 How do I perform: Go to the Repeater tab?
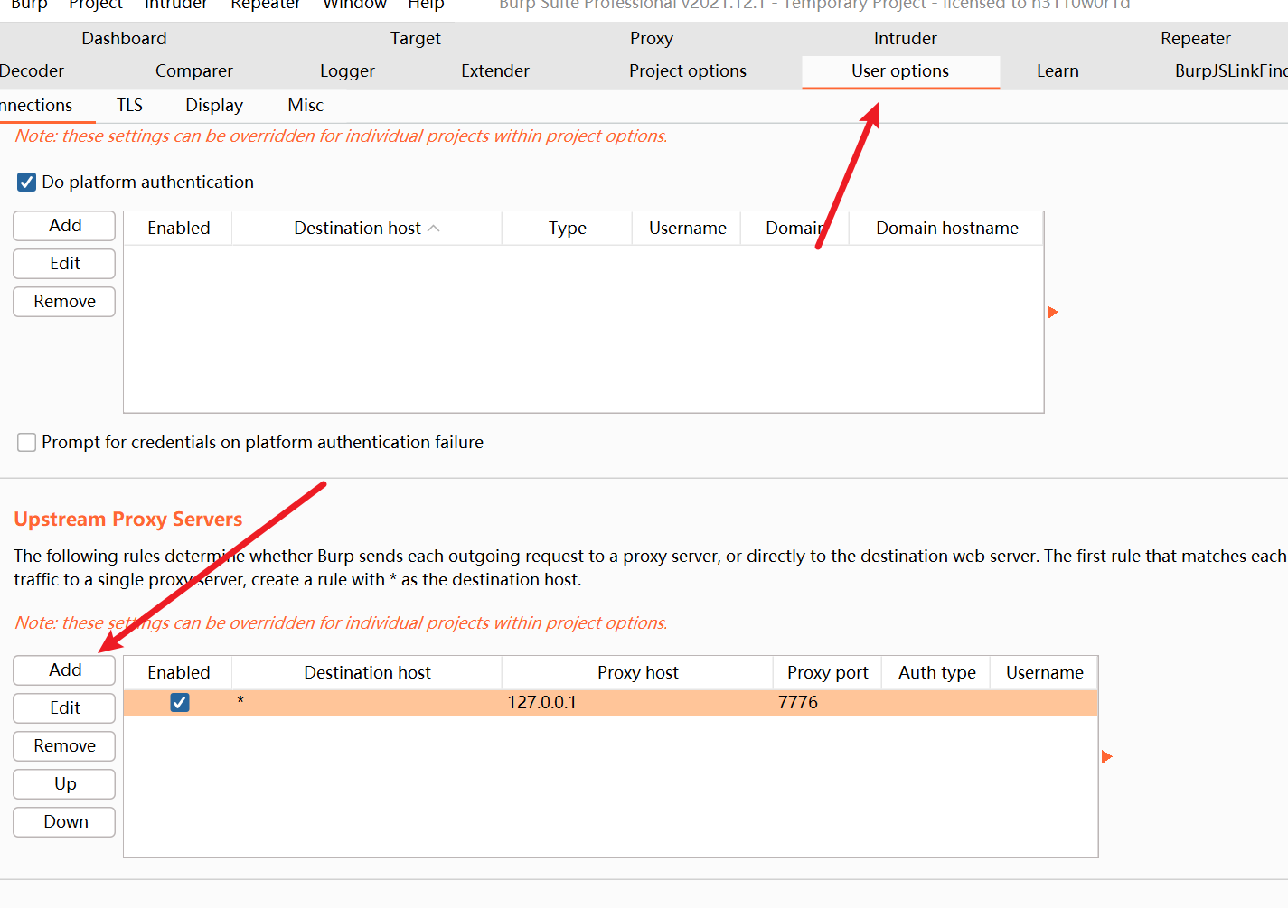[x=1196, y=38]
